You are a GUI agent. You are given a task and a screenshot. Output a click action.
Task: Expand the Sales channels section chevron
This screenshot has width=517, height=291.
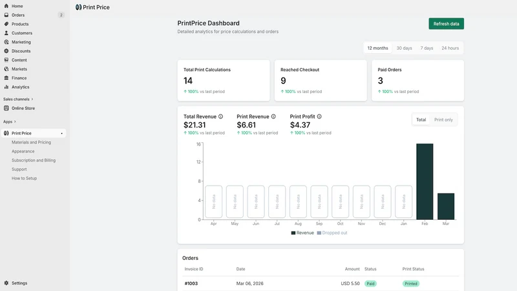click(x=32, y=99)
